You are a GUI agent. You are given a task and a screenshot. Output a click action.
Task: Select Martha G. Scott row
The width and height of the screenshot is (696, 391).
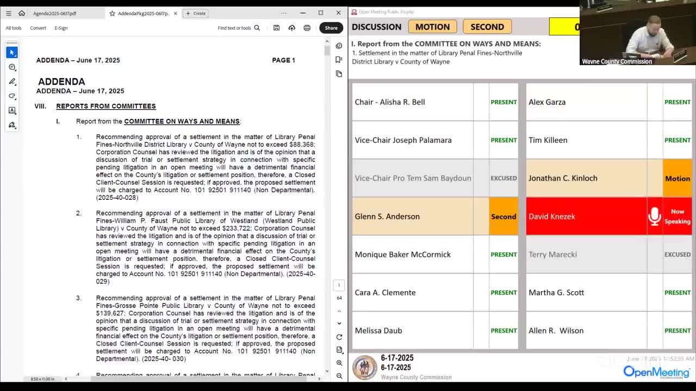(608, 292)
